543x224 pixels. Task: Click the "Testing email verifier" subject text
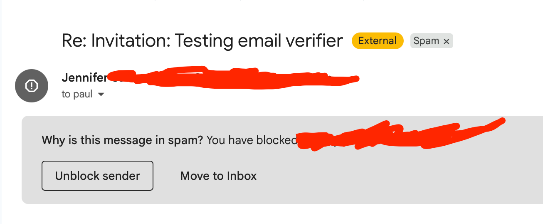[259, 41]
